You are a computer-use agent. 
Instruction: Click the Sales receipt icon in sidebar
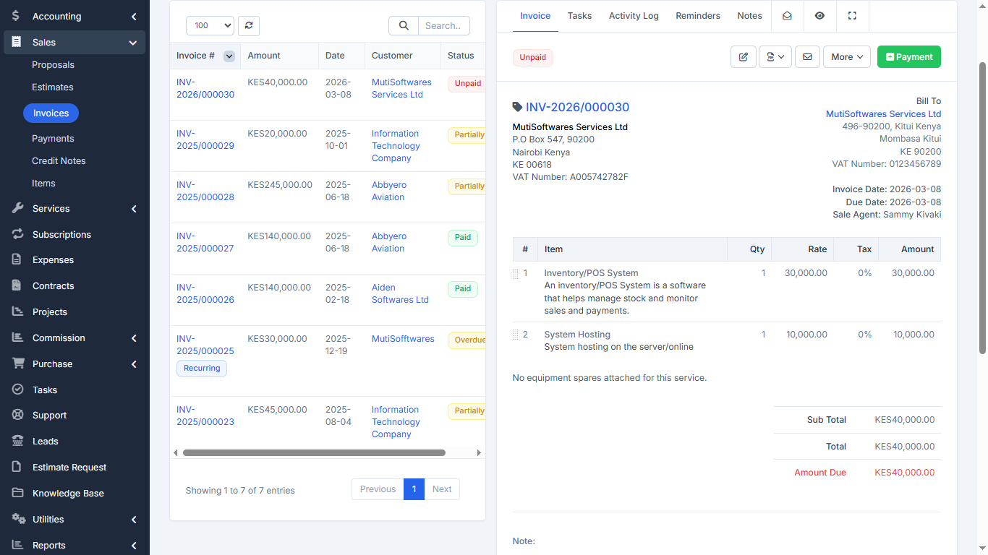(x=17, y=42)
